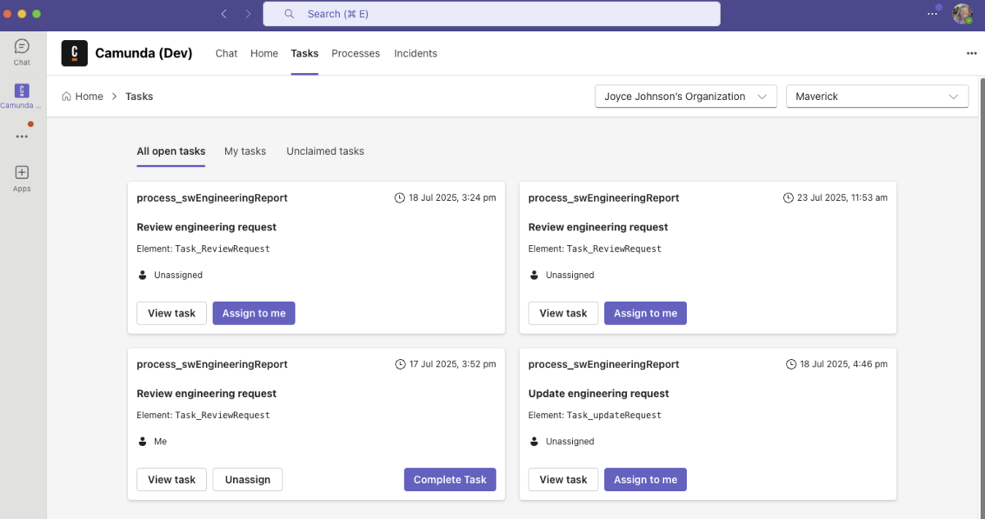Click Complete Task on your assigned review
985x519 pixels.
pyautogui.click(x=450, y=479)
